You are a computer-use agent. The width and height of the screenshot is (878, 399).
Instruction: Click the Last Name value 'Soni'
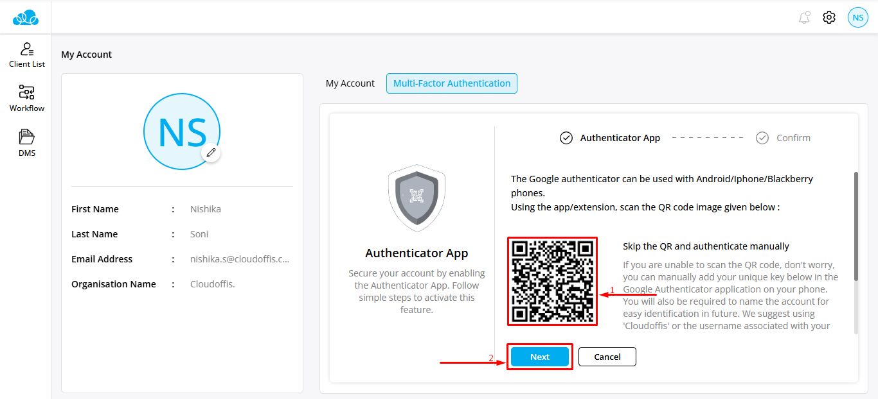click(x=199, y=234)
